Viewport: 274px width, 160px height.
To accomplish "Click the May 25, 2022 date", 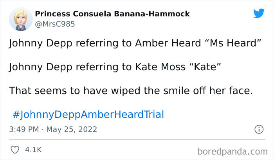I will point(72,130).
